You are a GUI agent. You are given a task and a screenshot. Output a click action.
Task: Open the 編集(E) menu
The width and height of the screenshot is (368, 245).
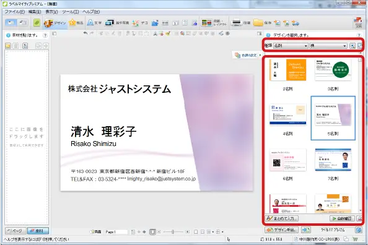35,12
